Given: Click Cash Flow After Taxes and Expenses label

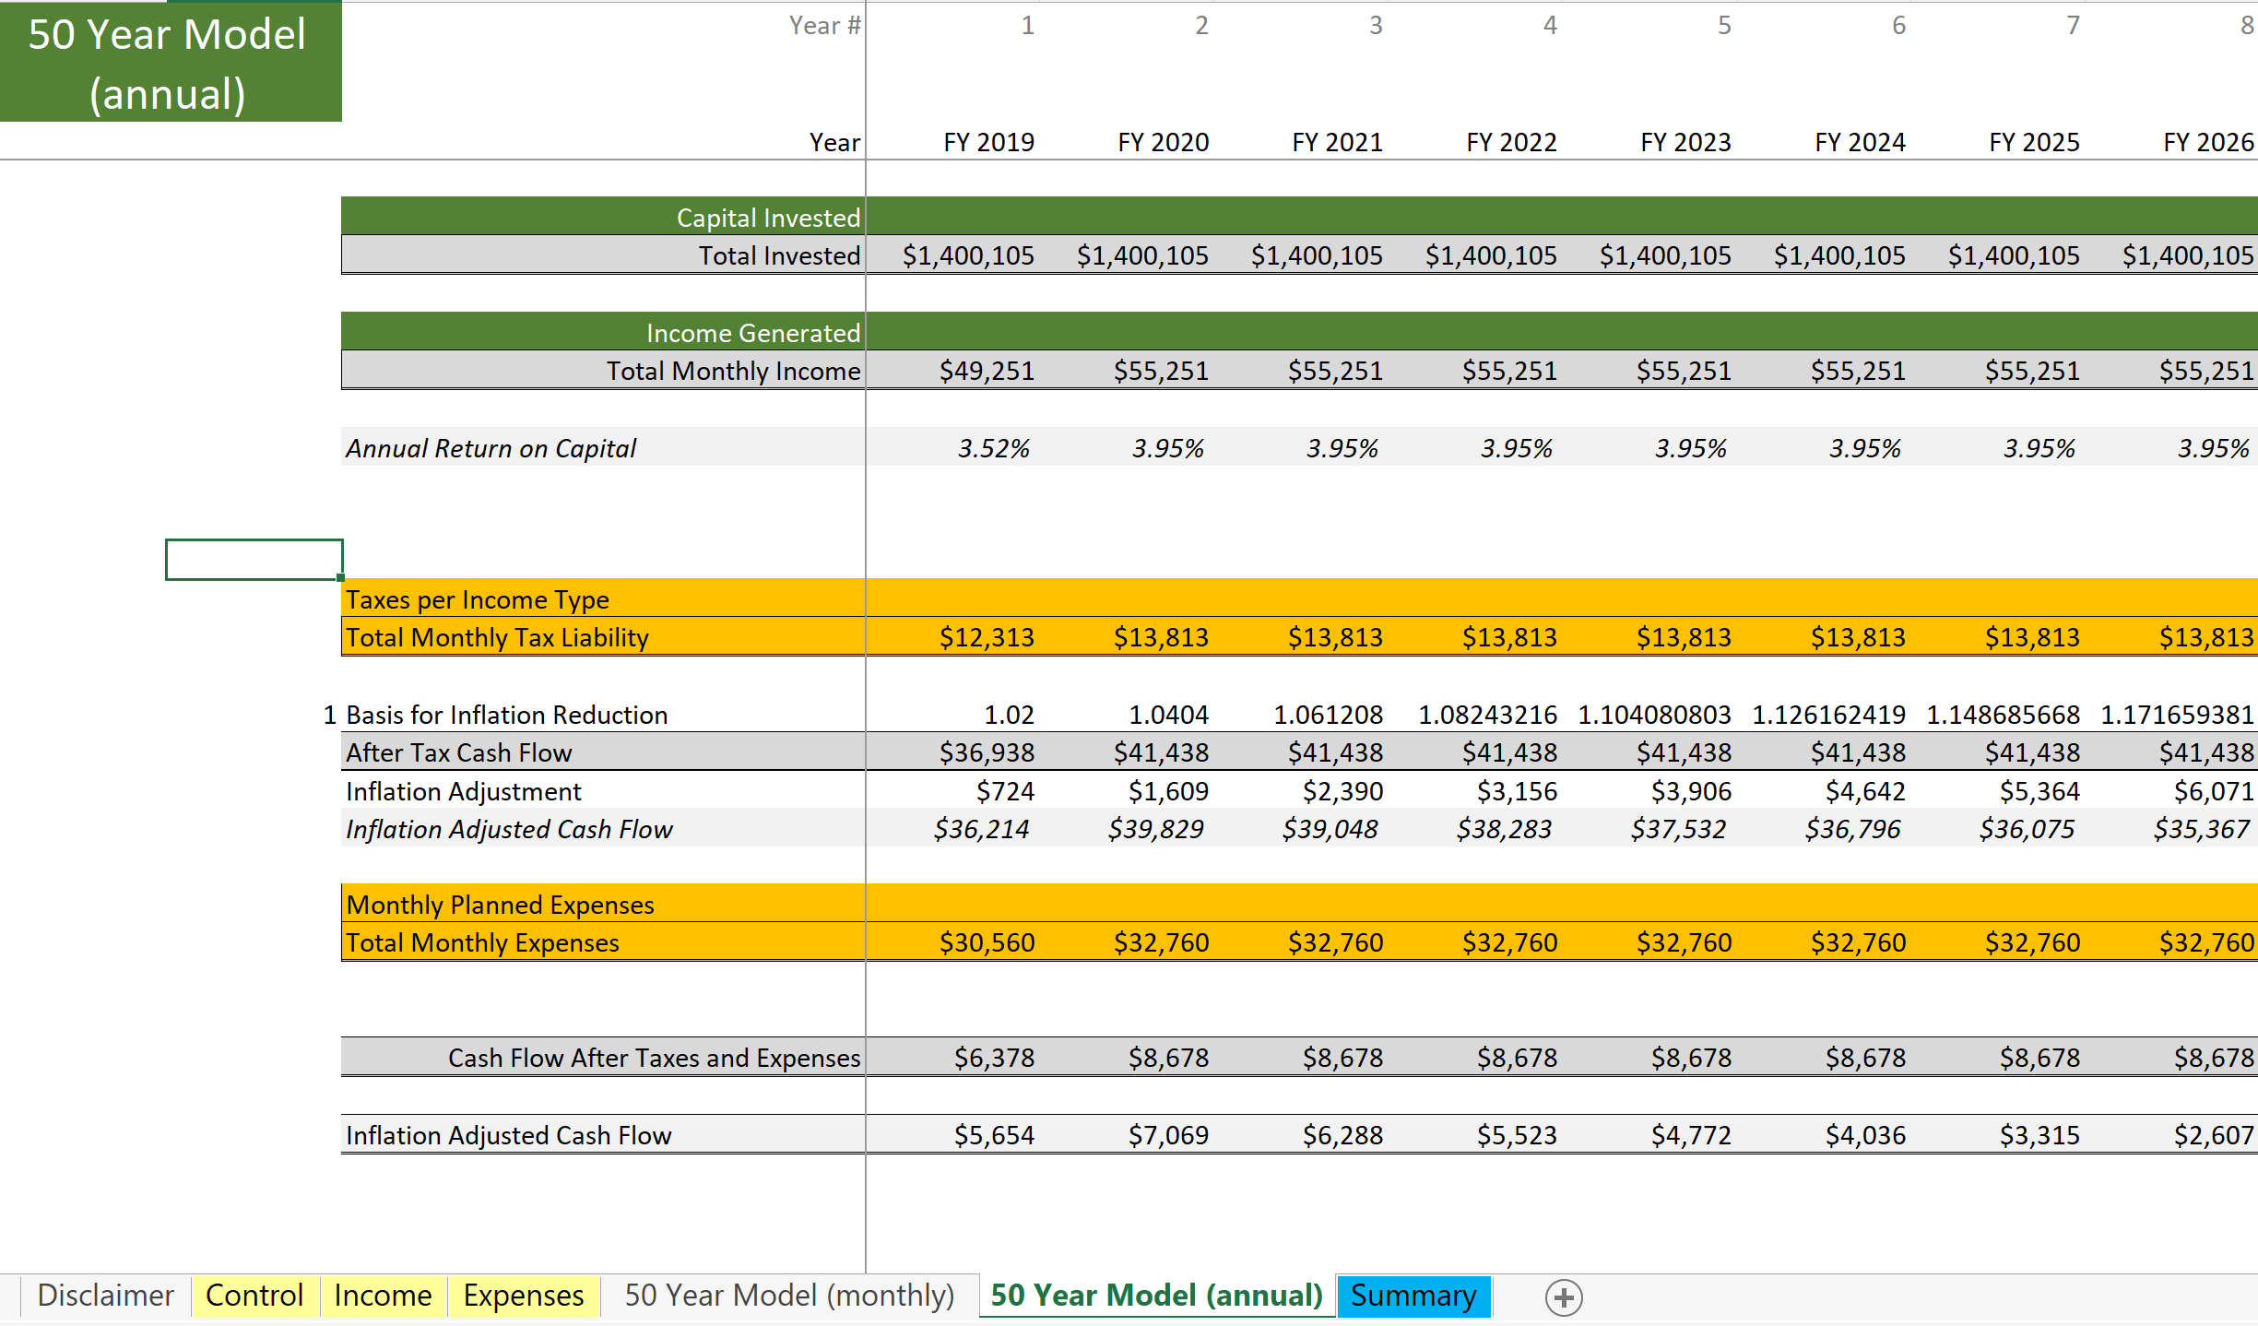Looking at the screenshot, I should pos(655,1058).
